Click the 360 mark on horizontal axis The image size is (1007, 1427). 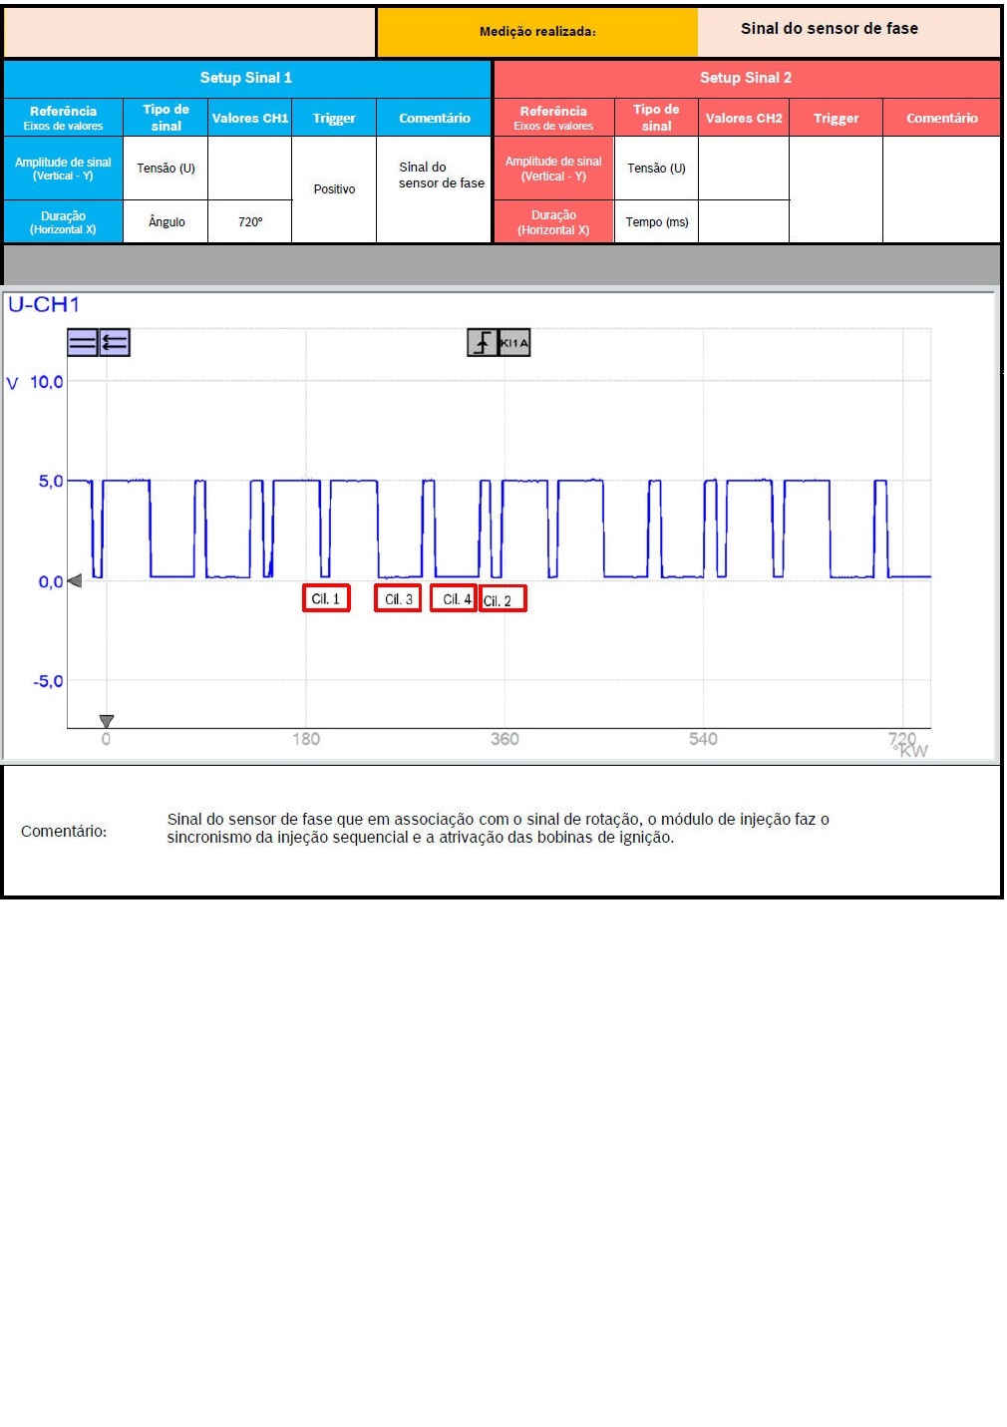click(504, 739)
